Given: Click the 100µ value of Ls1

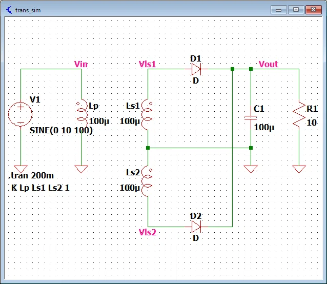Looking at the screenshot, I should (x=130, y=121).
